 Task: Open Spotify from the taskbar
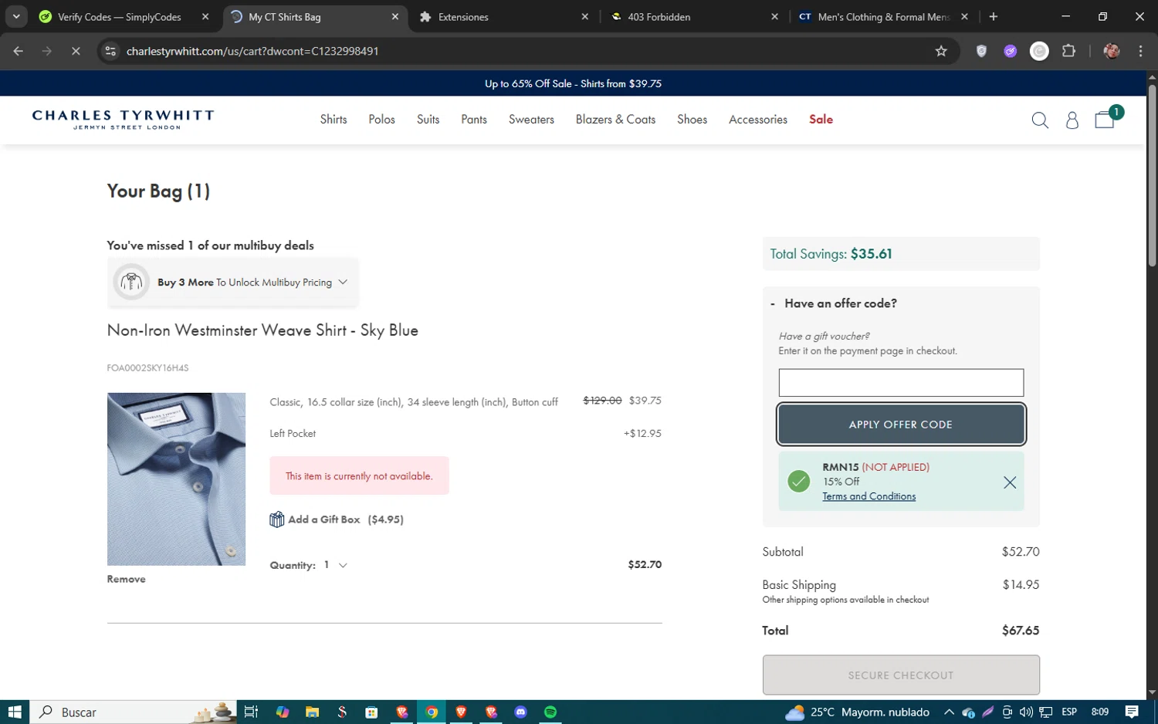tap(550, 712)
